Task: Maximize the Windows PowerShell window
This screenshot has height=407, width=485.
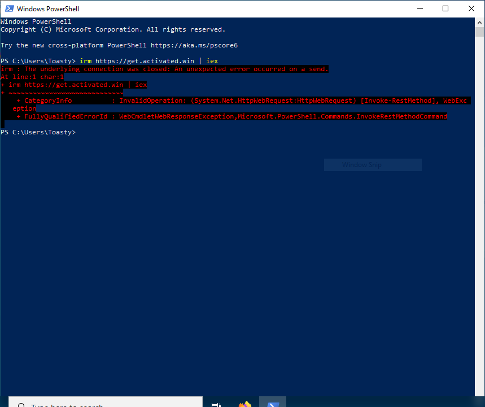Action: click(x=445, y=8)
